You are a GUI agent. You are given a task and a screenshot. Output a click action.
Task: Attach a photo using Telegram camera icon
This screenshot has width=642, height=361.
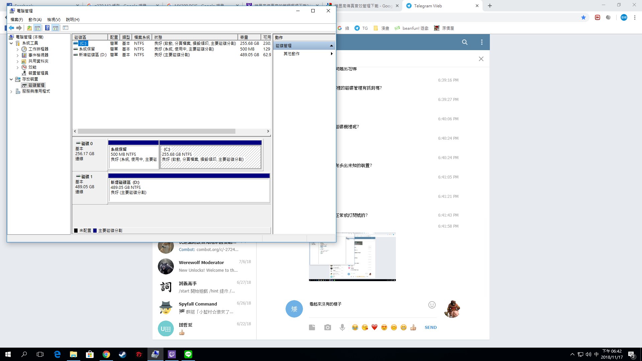click(328, 328)
